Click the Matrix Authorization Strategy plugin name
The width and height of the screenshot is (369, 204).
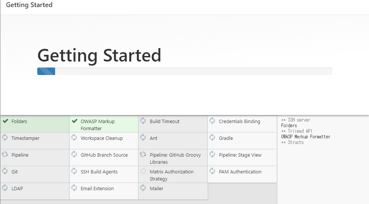pyautogui.click(x=172, y=175)
